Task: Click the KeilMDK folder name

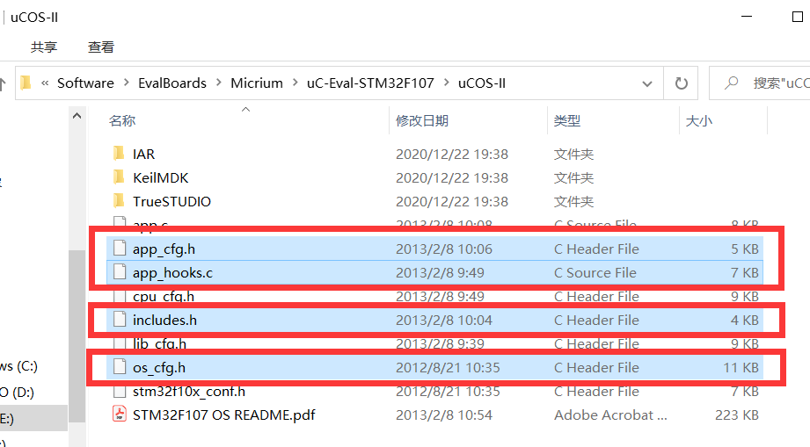Action: pyautogui.click(x=161, y=178)
